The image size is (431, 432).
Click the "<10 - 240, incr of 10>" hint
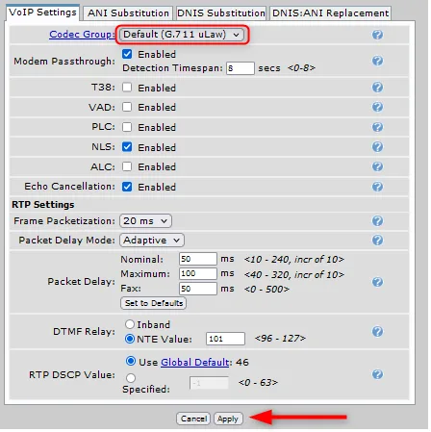tap(293, 259)
